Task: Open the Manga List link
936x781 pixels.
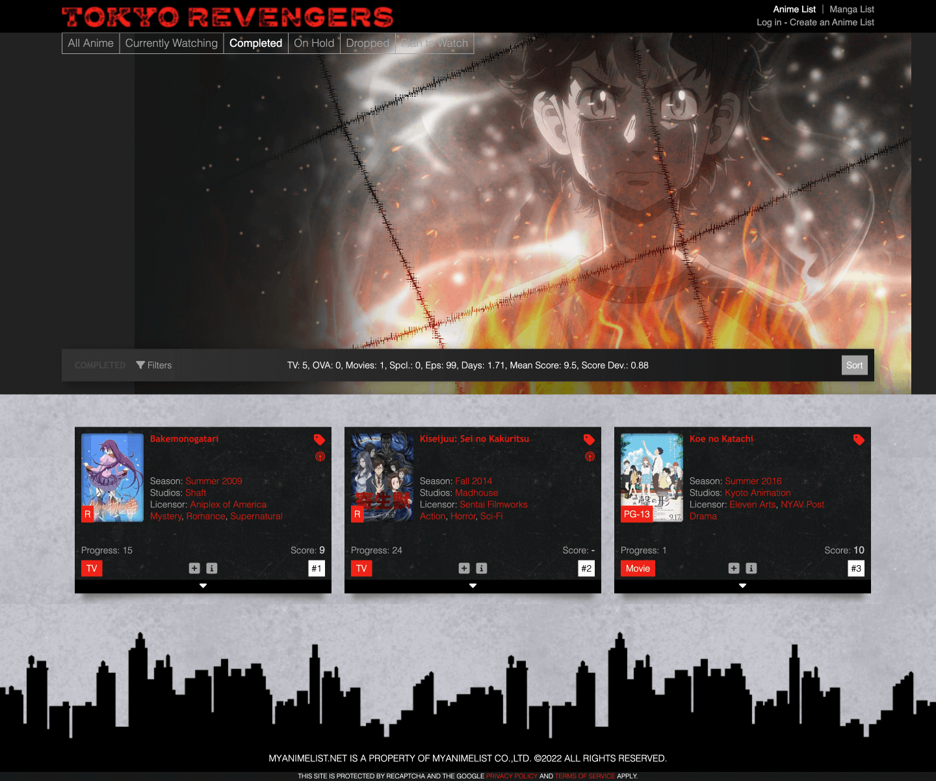Action: 851,9
